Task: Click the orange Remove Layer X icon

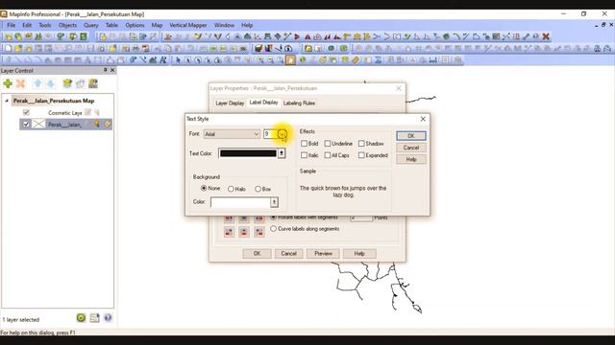Action: point(20,83)
